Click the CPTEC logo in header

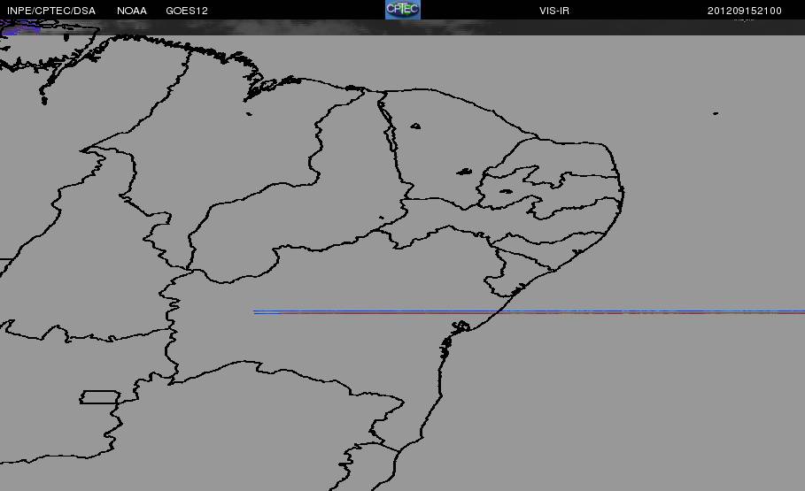click(402, 10)
